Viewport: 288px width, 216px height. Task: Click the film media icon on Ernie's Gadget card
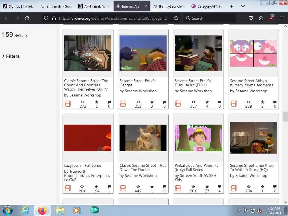pyautogui.click(x=123, y=104)
